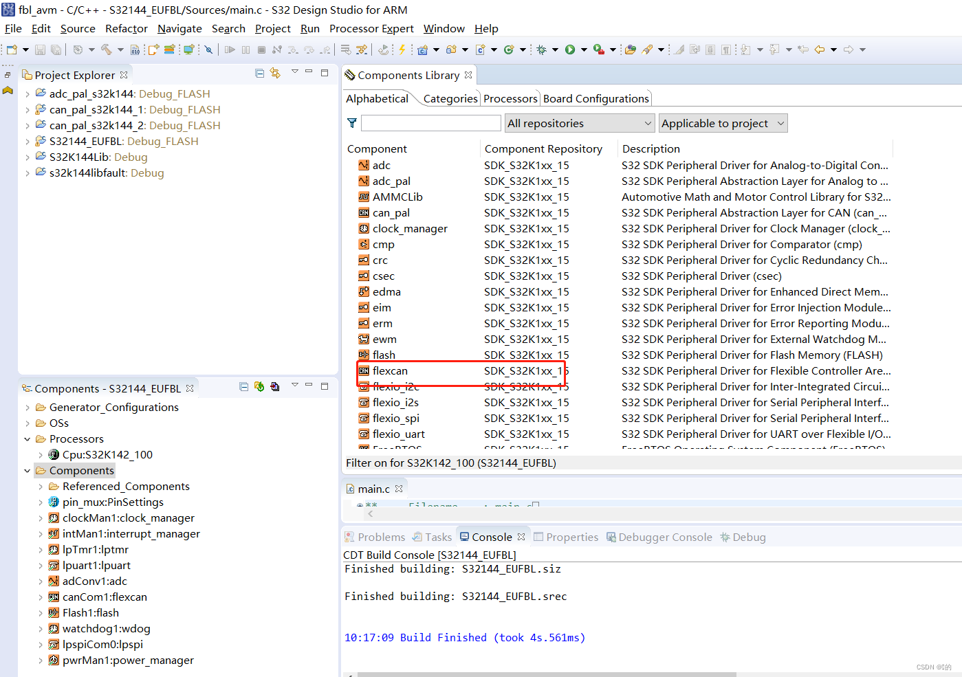Open dropdown arrow next to Debug bug icon

(x=555, y=49)
